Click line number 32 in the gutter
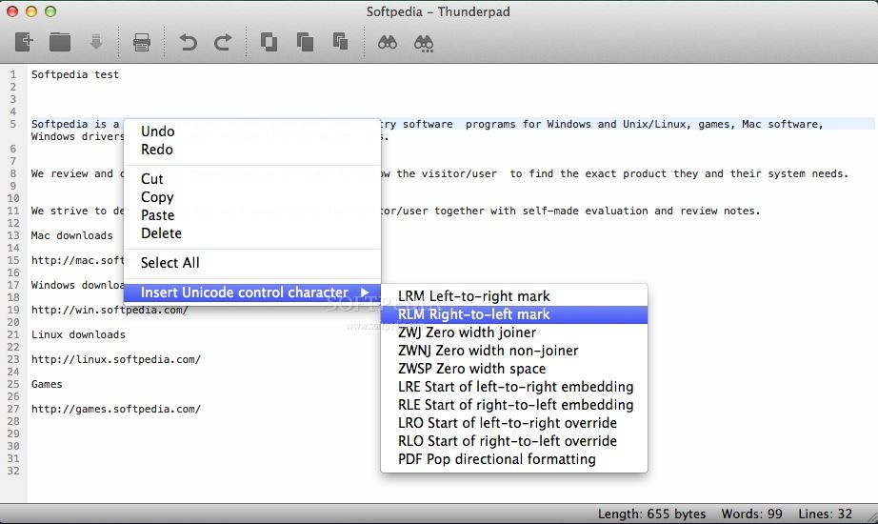 (x=13, y=471)
